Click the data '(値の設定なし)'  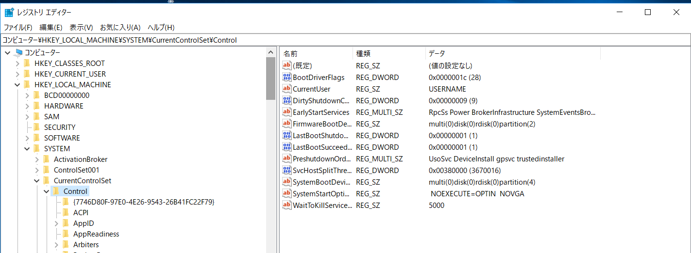coord(451,66)
